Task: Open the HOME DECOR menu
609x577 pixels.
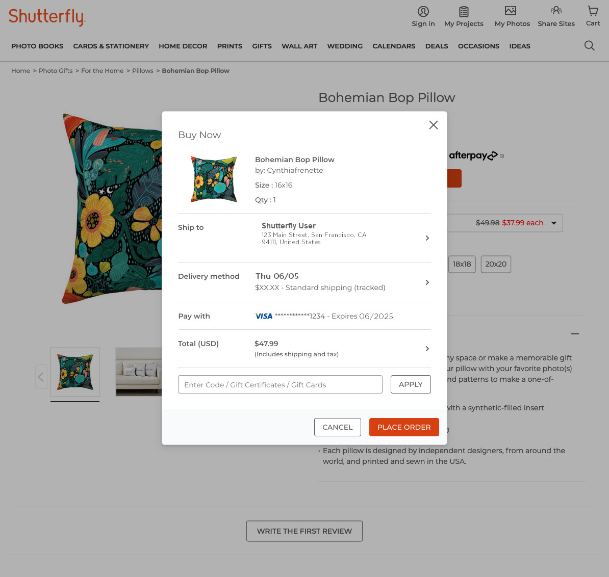Action: [x=183, y=46]
